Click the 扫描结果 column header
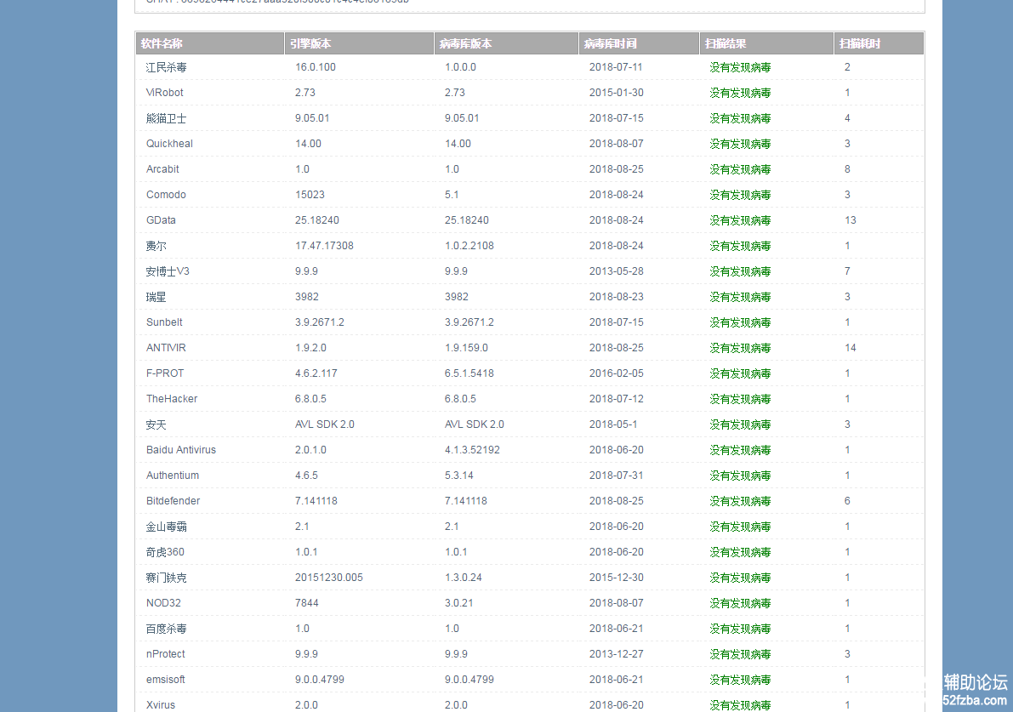The height and width of the screenshot is (712, 1013). coord(766,43)
